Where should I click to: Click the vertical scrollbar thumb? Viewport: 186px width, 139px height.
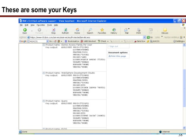184,88
